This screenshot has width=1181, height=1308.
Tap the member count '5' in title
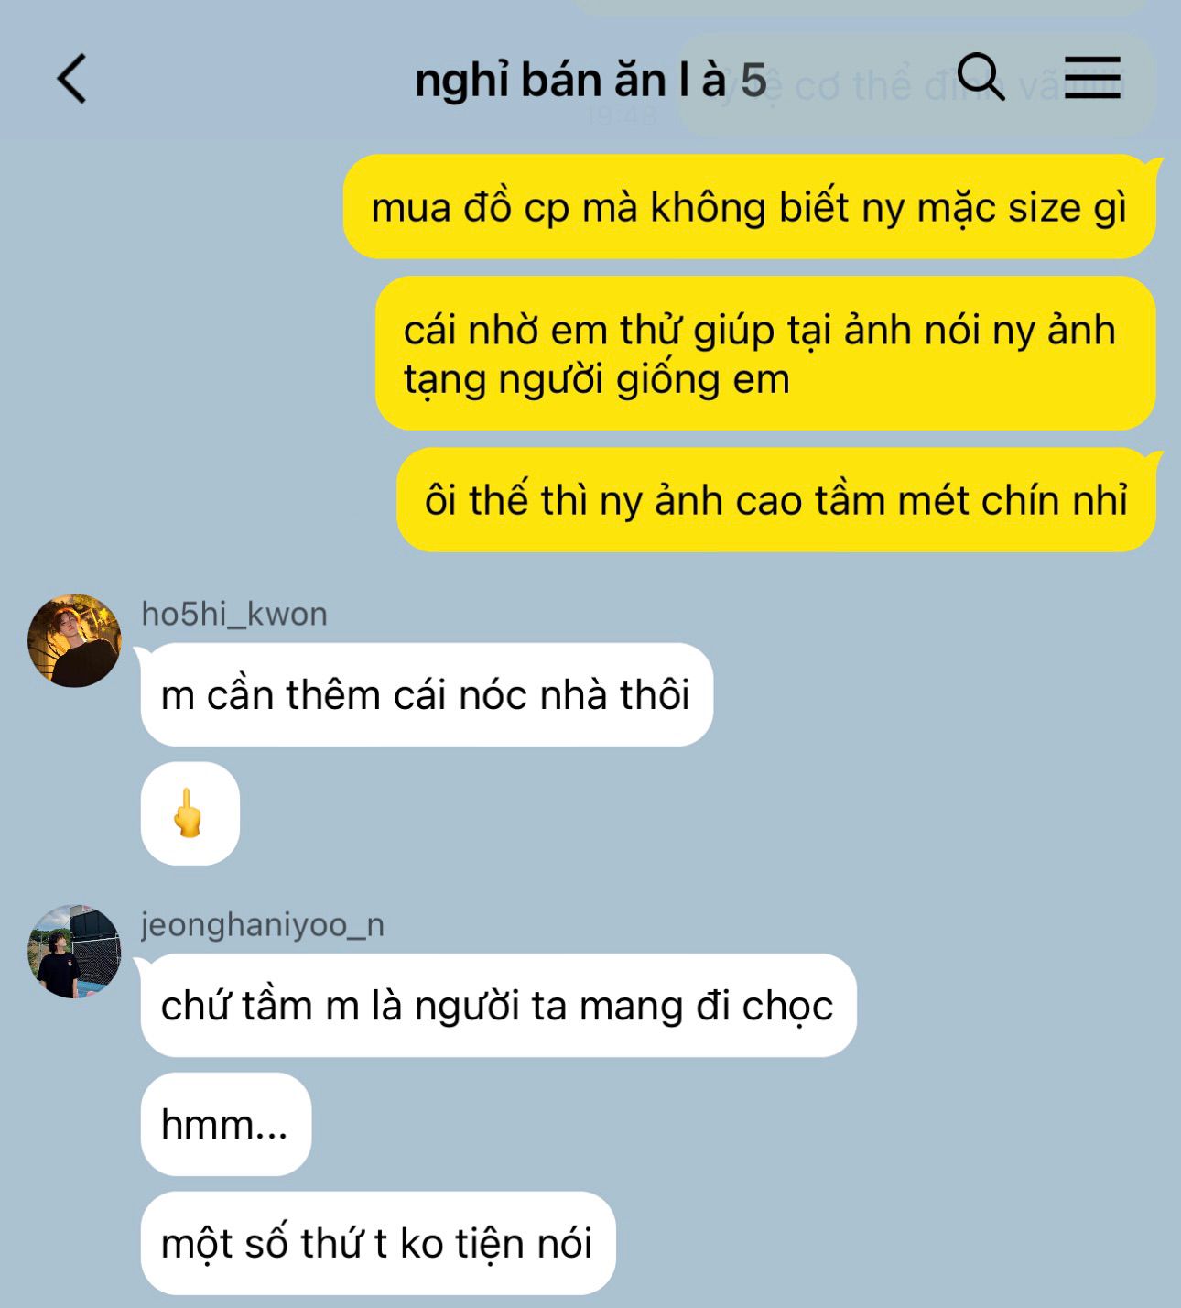(x=753, y=81)
